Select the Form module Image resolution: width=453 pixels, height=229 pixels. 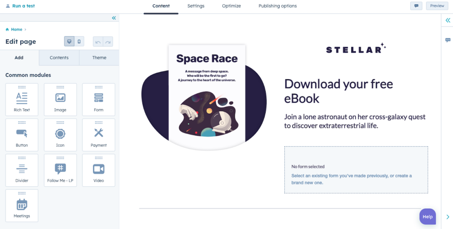[99, 99]
